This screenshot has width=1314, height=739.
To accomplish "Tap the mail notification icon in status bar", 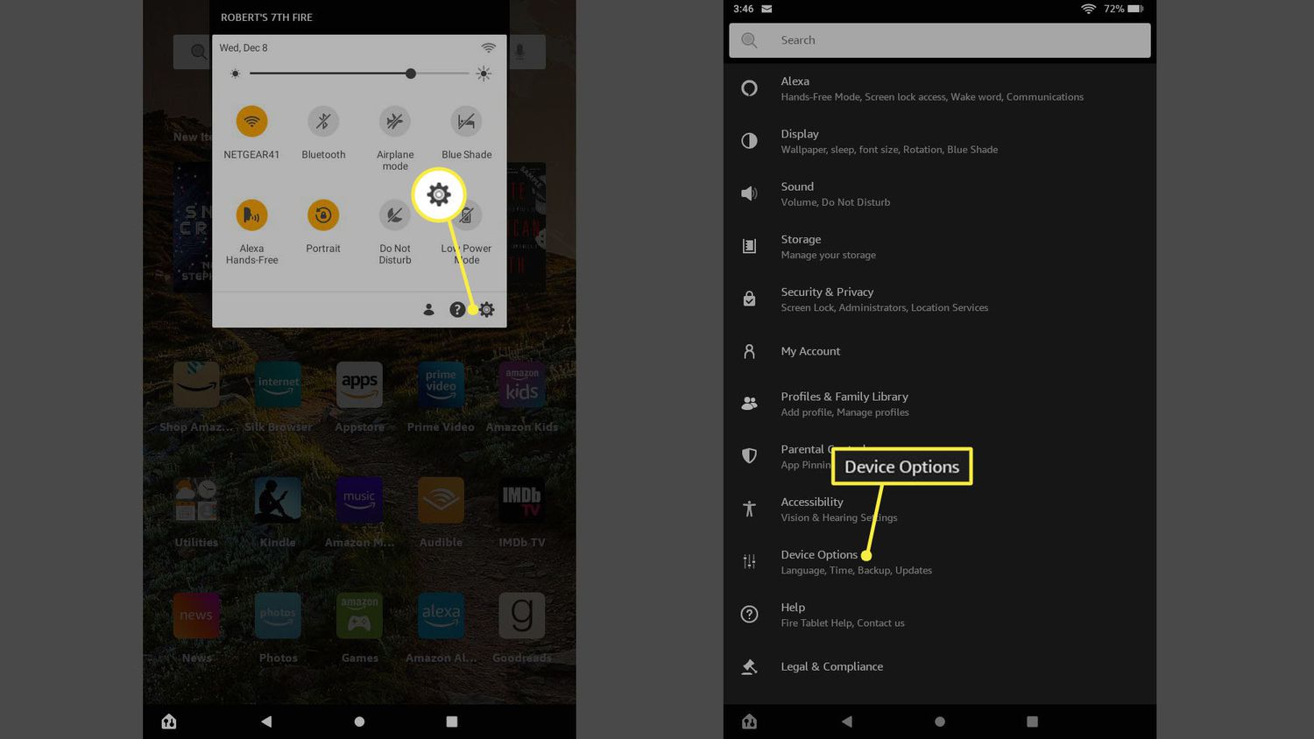I will [x=766, y=9].
